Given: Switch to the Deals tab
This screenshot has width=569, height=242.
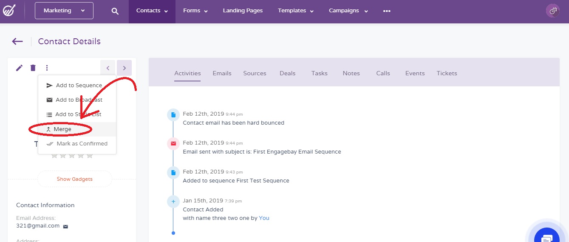Looking at the screenshot, I should (x=287, y=73).
